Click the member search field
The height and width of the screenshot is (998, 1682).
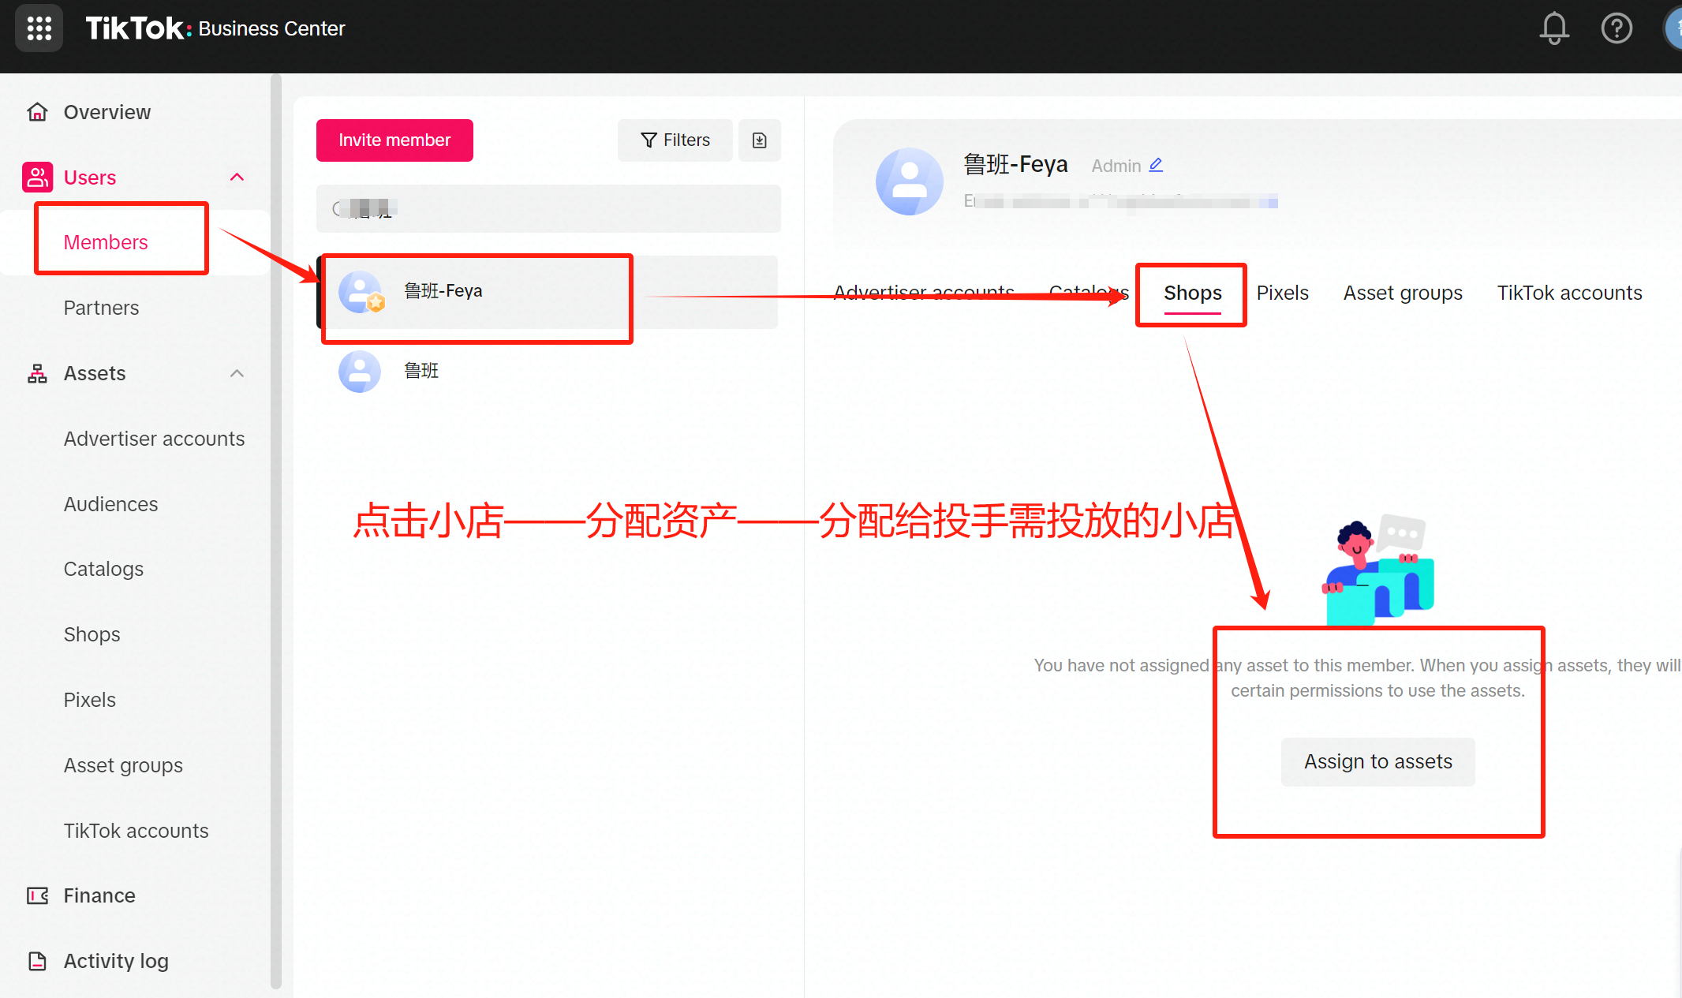pyautogui.click(x=548, y=208)
